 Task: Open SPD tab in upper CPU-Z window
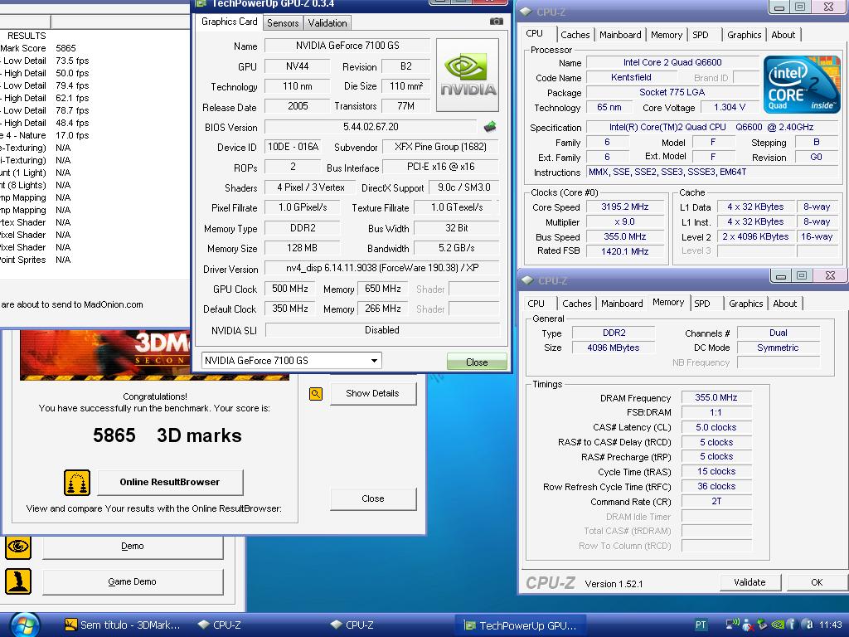pyautogui.click(x=701, y=35)
